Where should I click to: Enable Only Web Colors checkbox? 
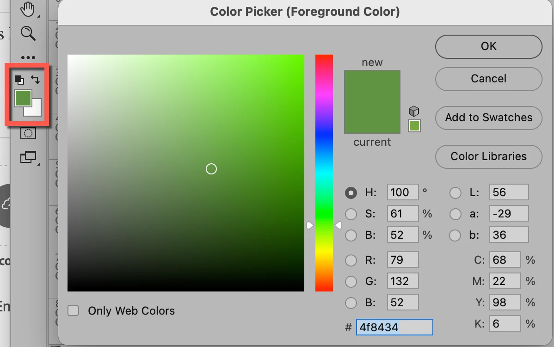click(73, 310)
